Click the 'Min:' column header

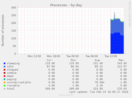(x=74, y=60)
